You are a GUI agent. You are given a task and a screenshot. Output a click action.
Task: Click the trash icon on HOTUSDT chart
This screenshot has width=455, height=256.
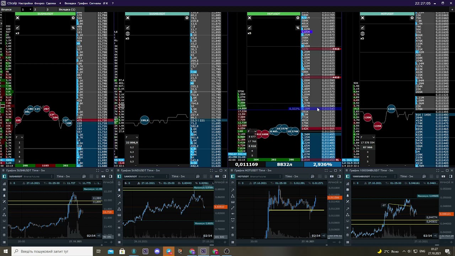(233, 235)
